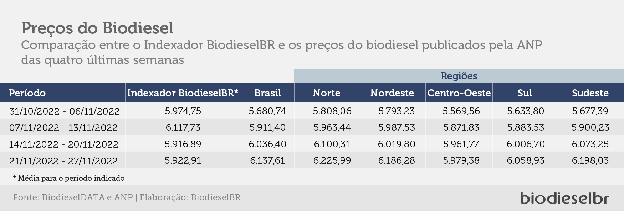
Task: Select the Sul column header
Action: (x=525, y=93)
